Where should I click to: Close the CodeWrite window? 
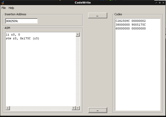point(163,3)
